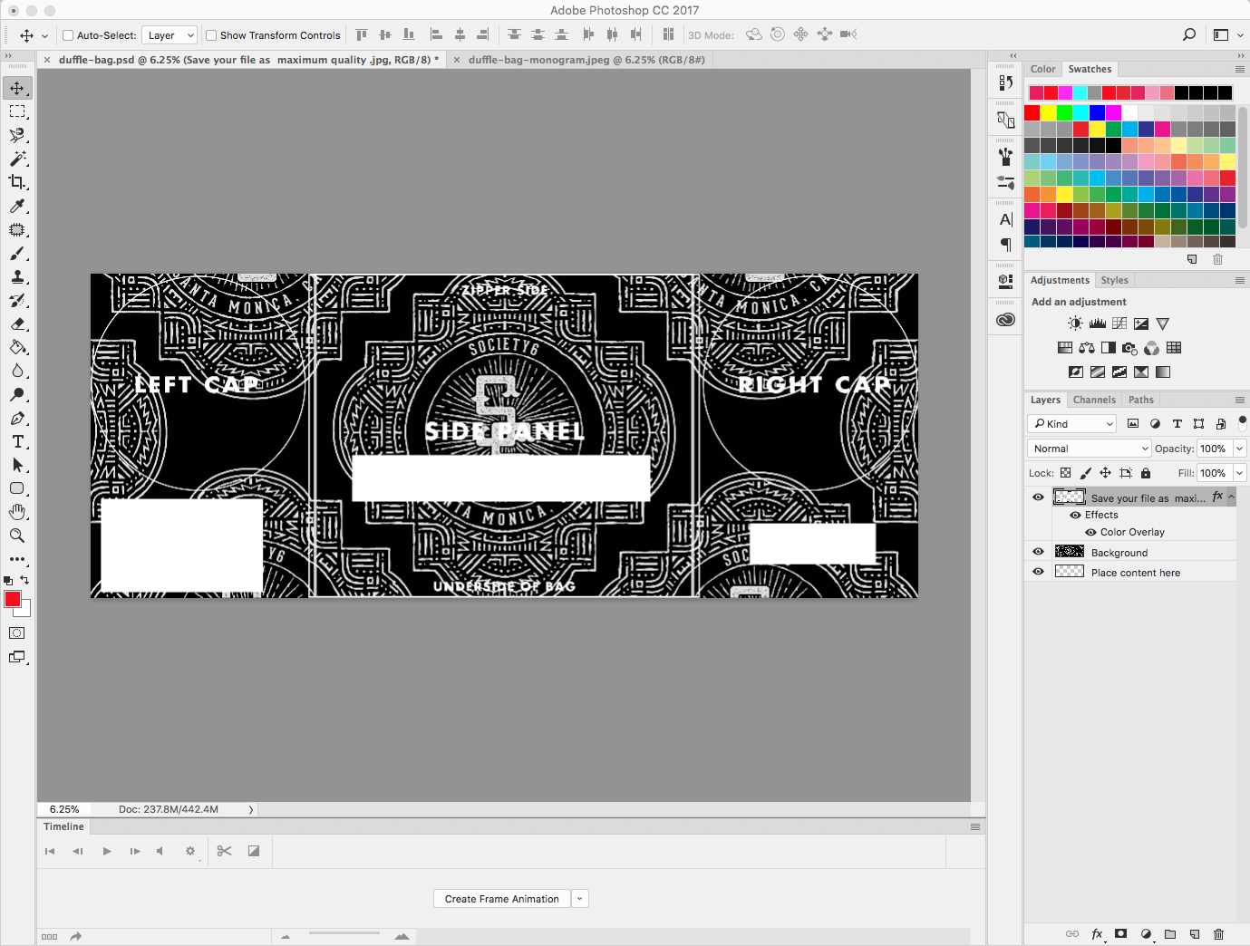
Task: Select the Blur tool
Action: click(17, 371)
